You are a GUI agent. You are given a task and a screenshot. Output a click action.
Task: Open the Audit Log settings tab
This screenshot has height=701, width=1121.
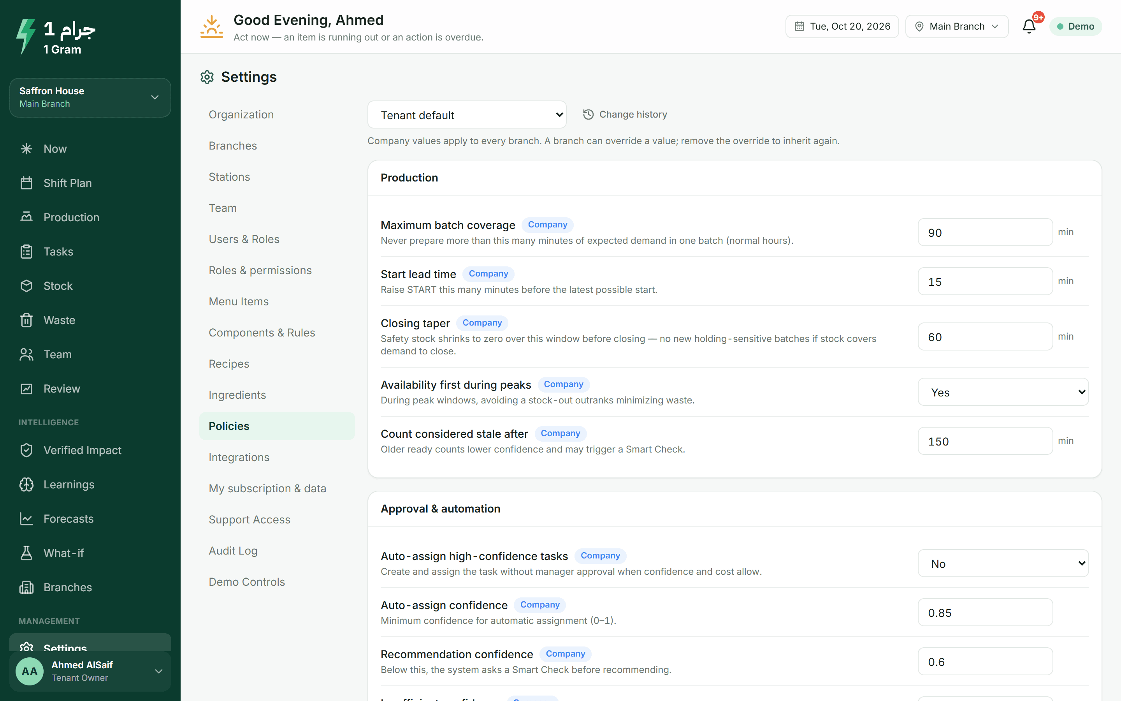277,551
